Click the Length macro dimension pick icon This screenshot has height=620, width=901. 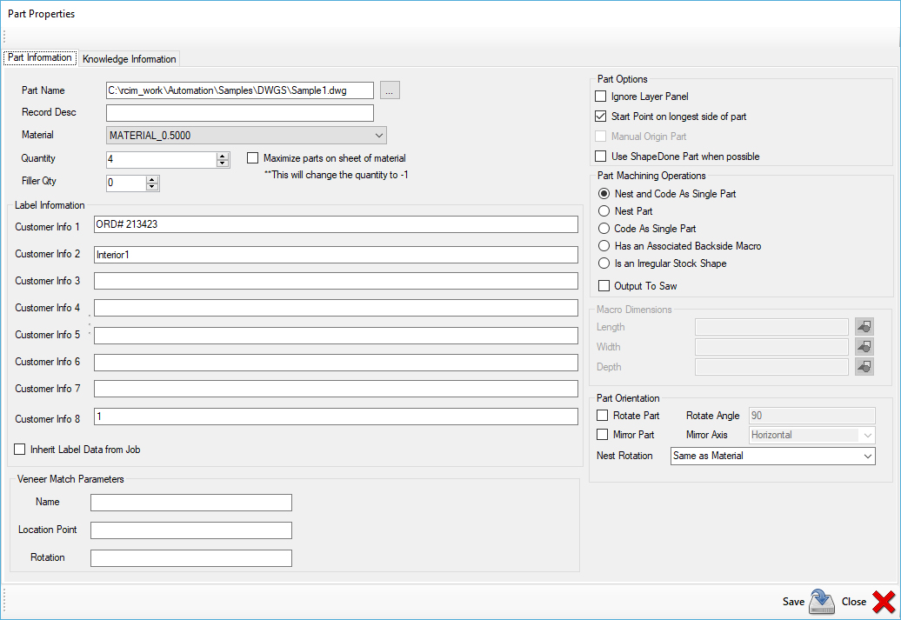pos(864,327)
